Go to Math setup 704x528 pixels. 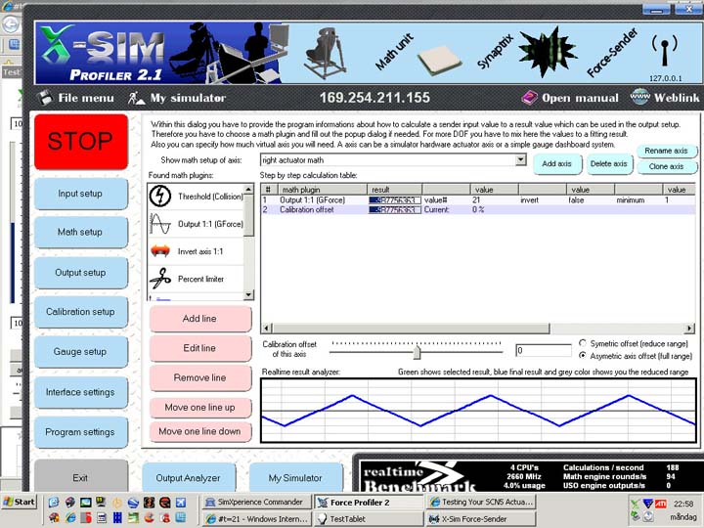pos(80,232)
